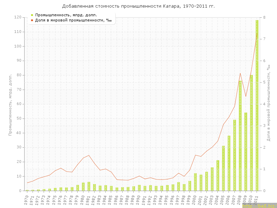277x208 pixels.
Task: Click the 1970 x-axis year label
Action: click(x=26, y=199)
